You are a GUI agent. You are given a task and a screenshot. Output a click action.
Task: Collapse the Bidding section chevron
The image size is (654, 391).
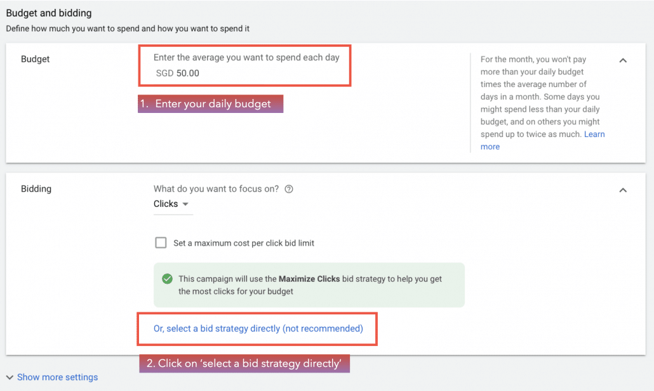[623, 190]
